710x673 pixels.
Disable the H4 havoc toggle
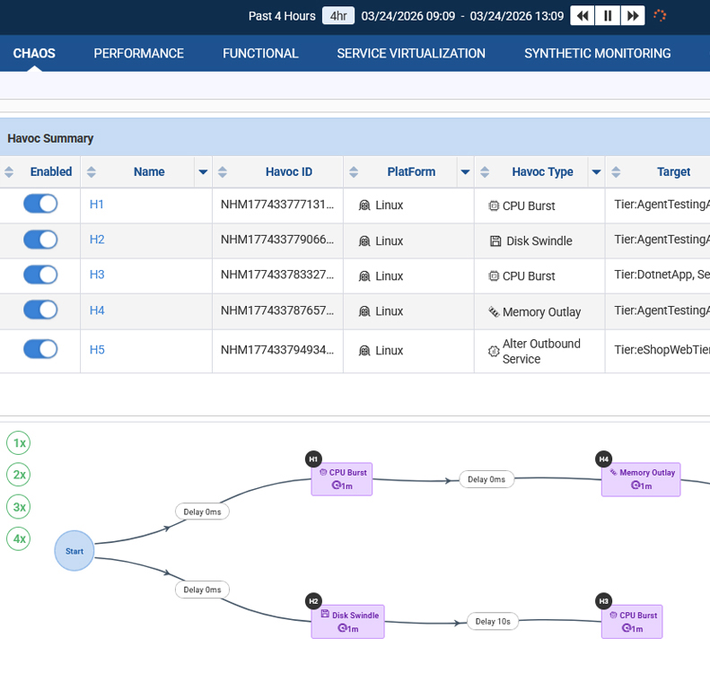click(x=40, y=310)
